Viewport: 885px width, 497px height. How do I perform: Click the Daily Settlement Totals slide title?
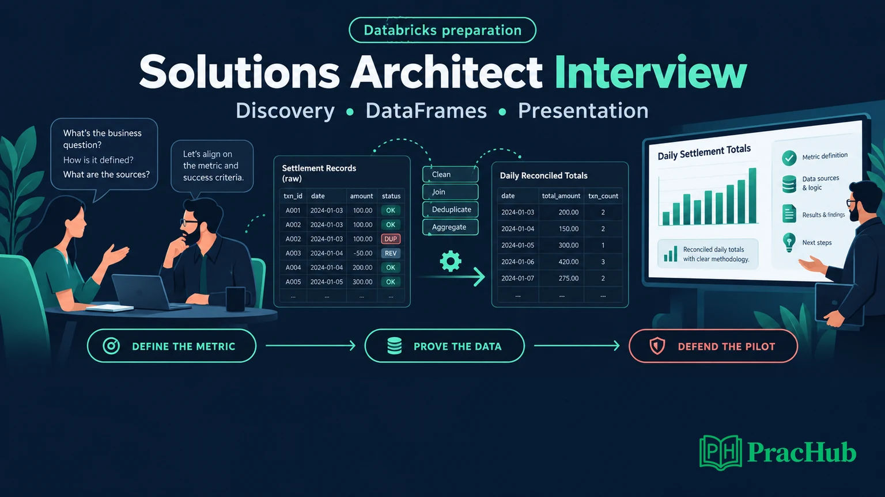click(x=704, y=152)
